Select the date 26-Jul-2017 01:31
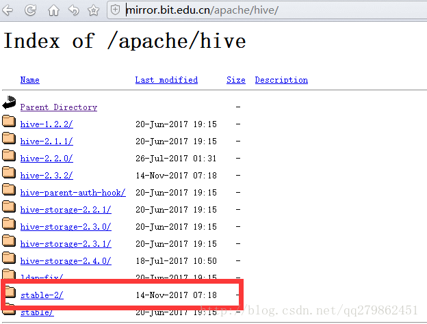Viewport: 427px width, 324px height. 176,159
